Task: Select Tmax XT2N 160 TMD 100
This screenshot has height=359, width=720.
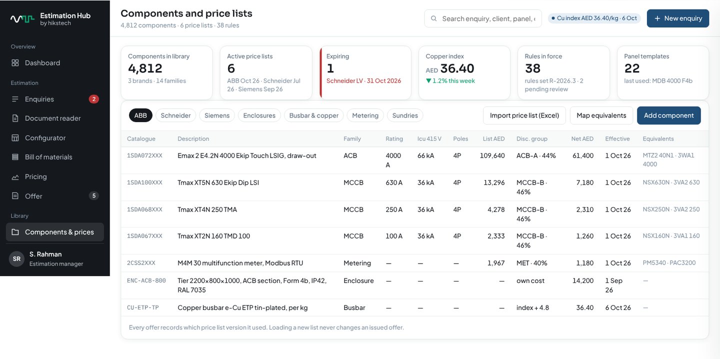Action: tap(214, 236)
